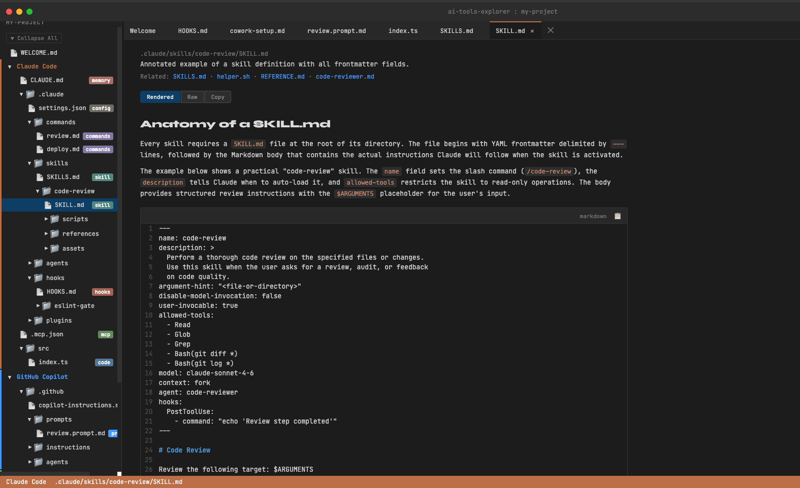The image size is (800, 488).
Task: Click the config badge on settings.json
Action: click(102, 108)
